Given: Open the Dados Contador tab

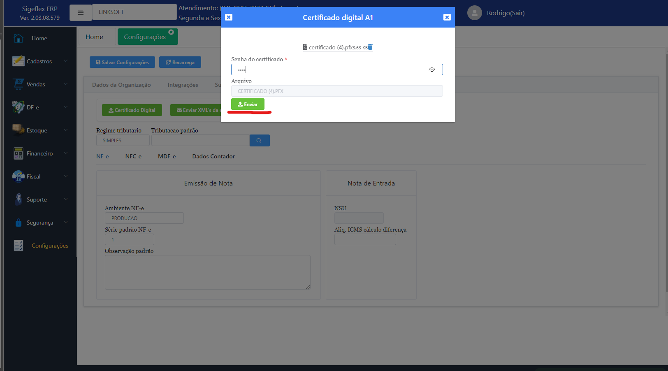Looking at the screenshot, I should (x=213, y=156).
